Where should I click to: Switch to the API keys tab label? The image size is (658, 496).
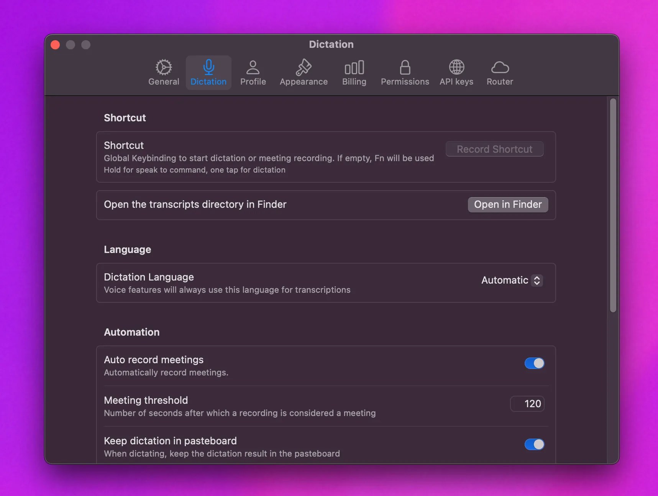456,82
